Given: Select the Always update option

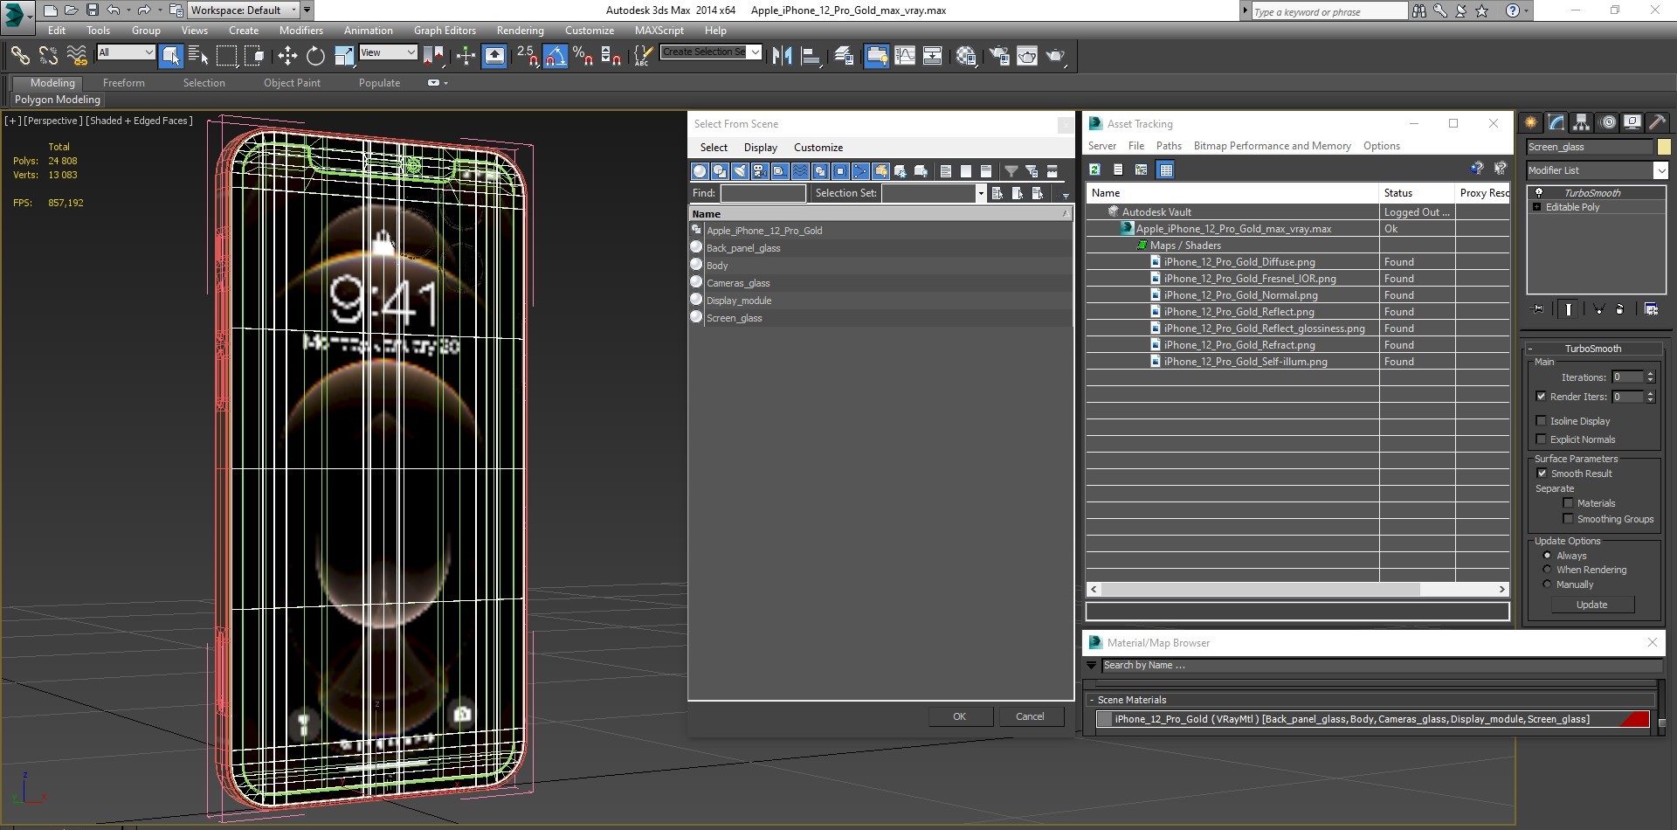Looking at the screenshot, I should click(x=1547, y=555).
